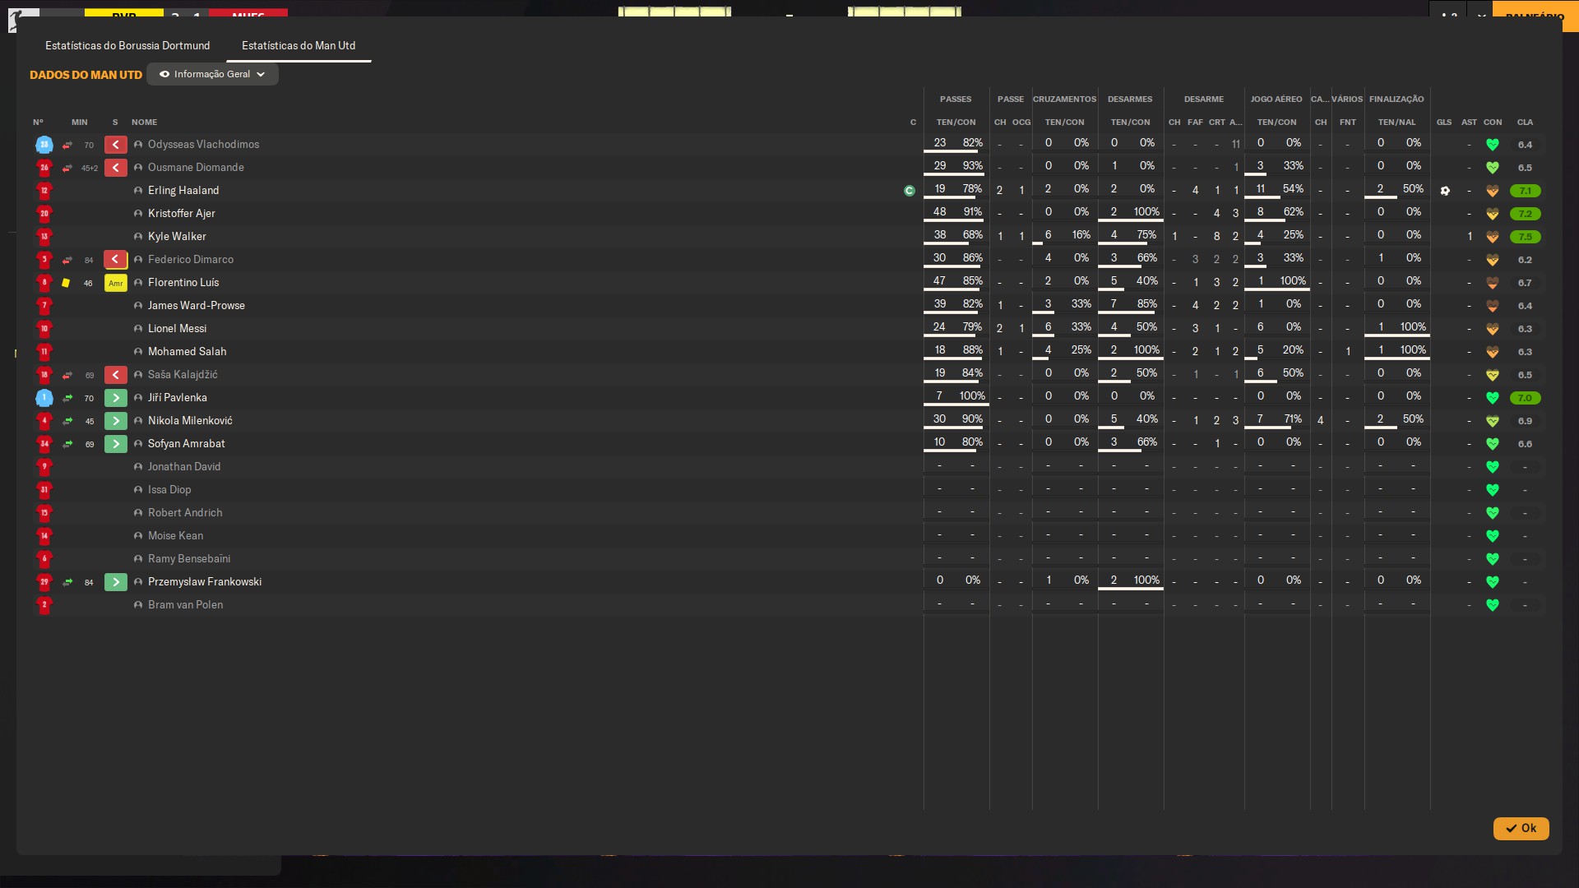Open Lionel Messi player profile

[x=177, y=329]
